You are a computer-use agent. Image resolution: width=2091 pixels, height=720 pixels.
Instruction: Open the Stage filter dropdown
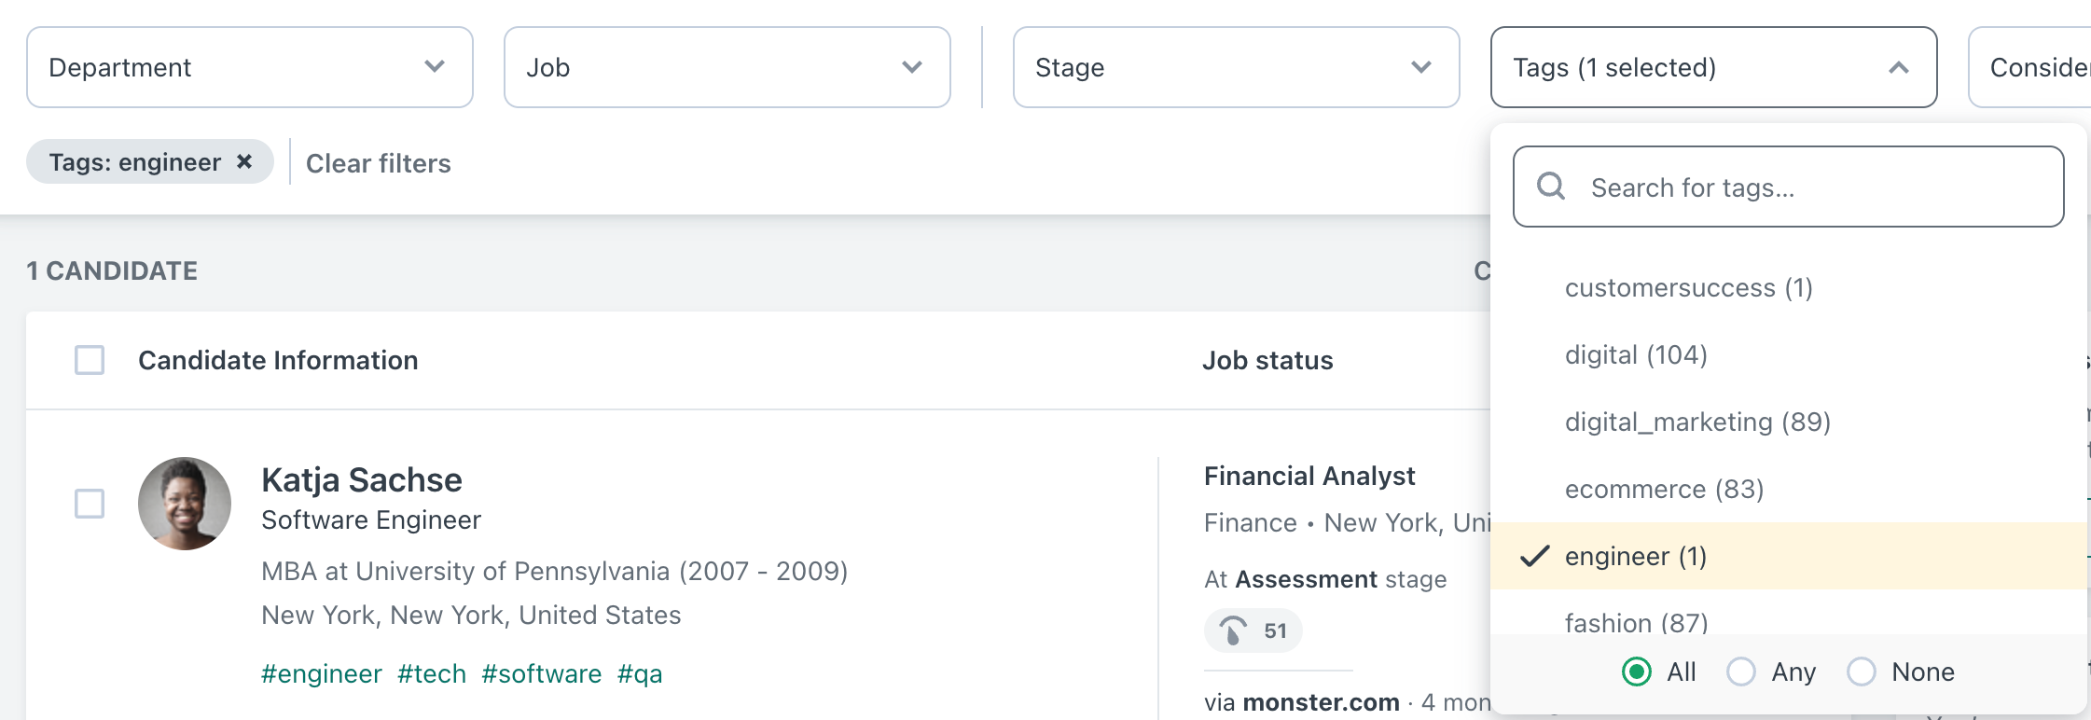[1237, 67]
